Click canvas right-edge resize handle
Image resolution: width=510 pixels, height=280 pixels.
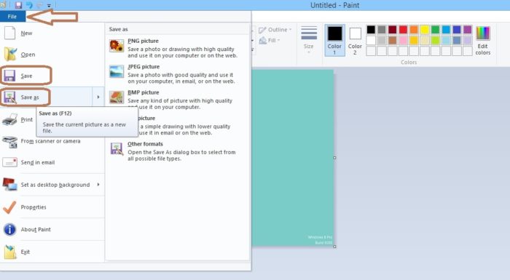coord(334,158)
